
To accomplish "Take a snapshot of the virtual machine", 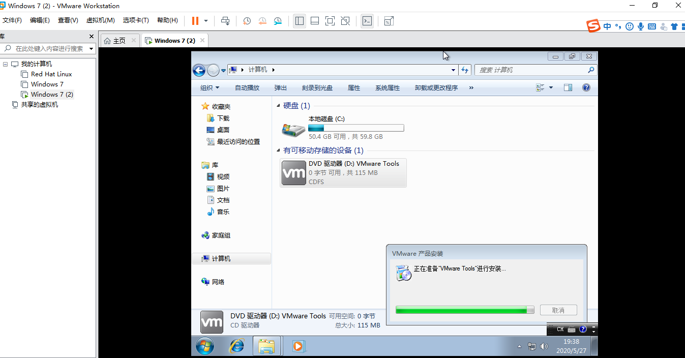I will [247, 21].
